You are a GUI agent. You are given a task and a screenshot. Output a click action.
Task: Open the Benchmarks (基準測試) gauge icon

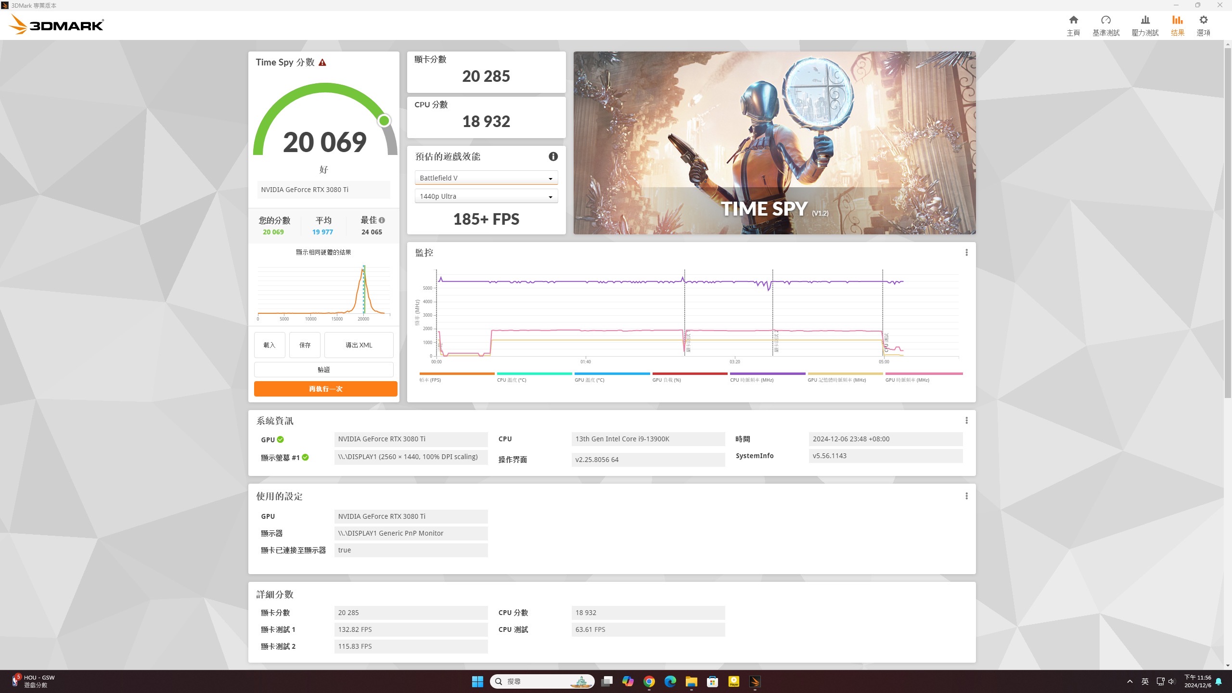1106,25
